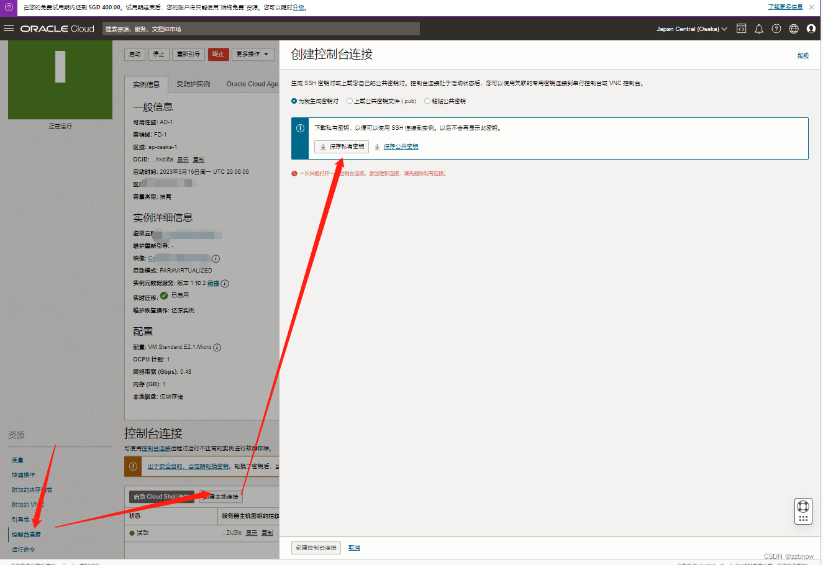The height and width of the screenshot is (565, 823).
Task: Click the info icon beside 映像
Action: coord(216,258)
